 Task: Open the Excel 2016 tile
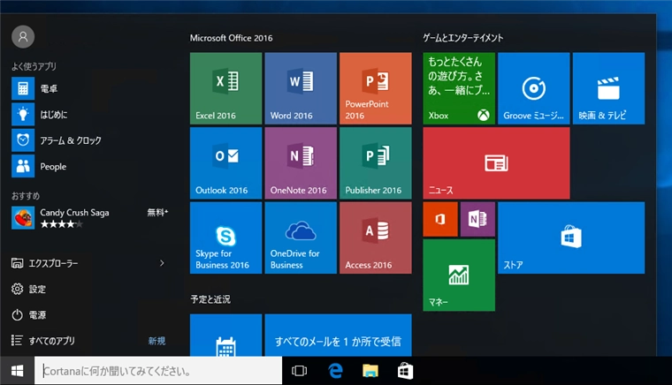[225, 88]
